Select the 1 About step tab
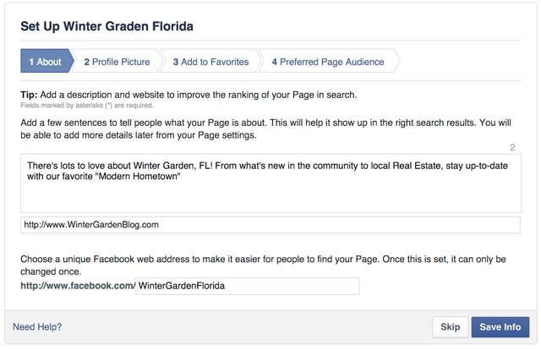The image size is (541, 350). point(46,61)
